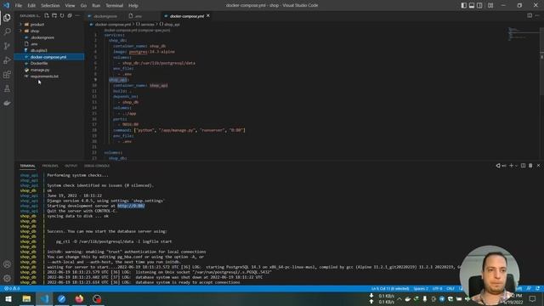The height and width of the screenshot is (306, 544).
Task: Click CRLF line ending in status bar
Action: point(450,289)
